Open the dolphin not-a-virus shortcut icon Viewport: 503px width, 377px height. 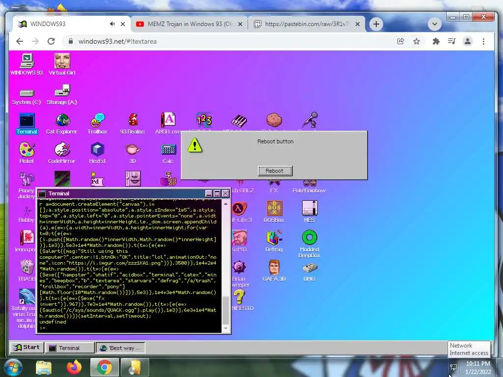pos(27,308)
